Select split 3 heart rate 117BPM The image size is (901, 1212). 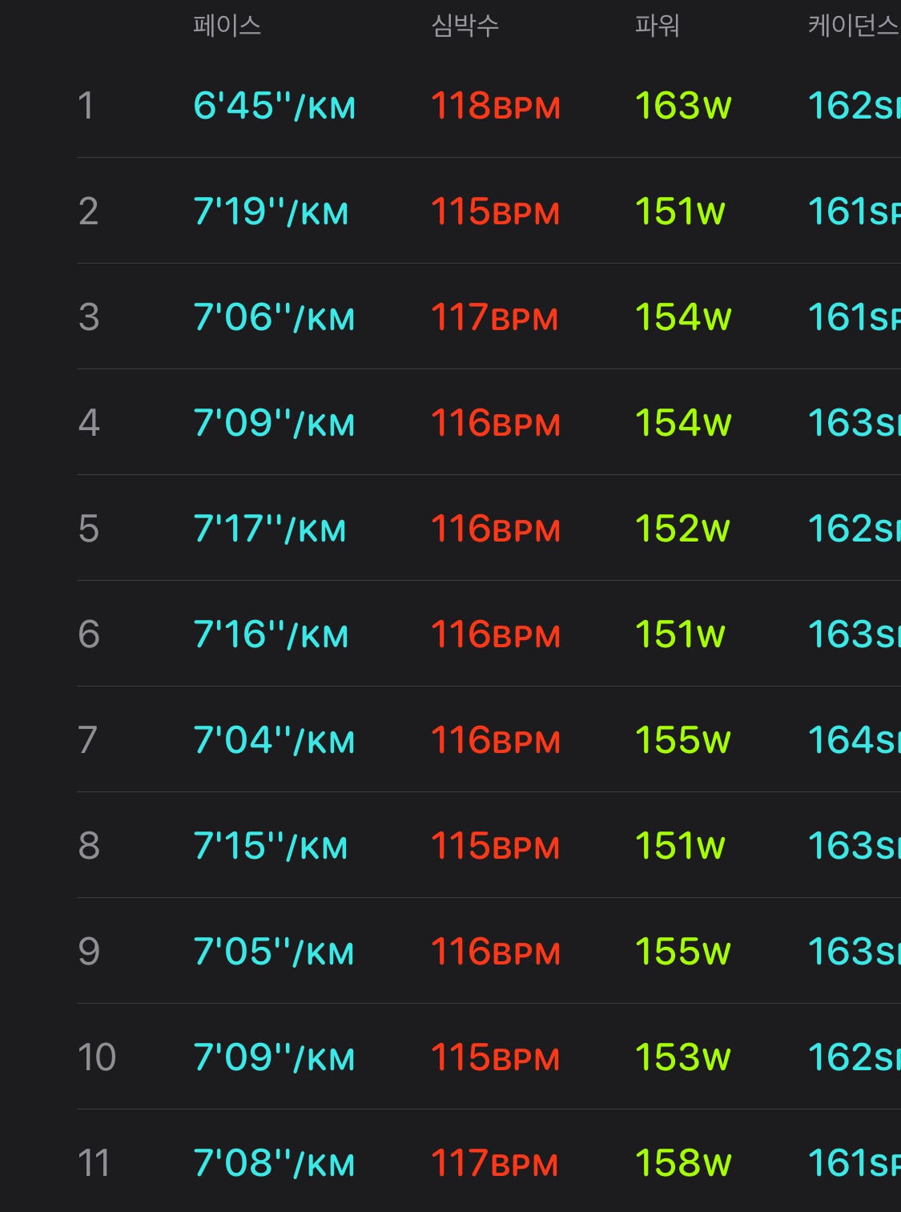point(494,317)
